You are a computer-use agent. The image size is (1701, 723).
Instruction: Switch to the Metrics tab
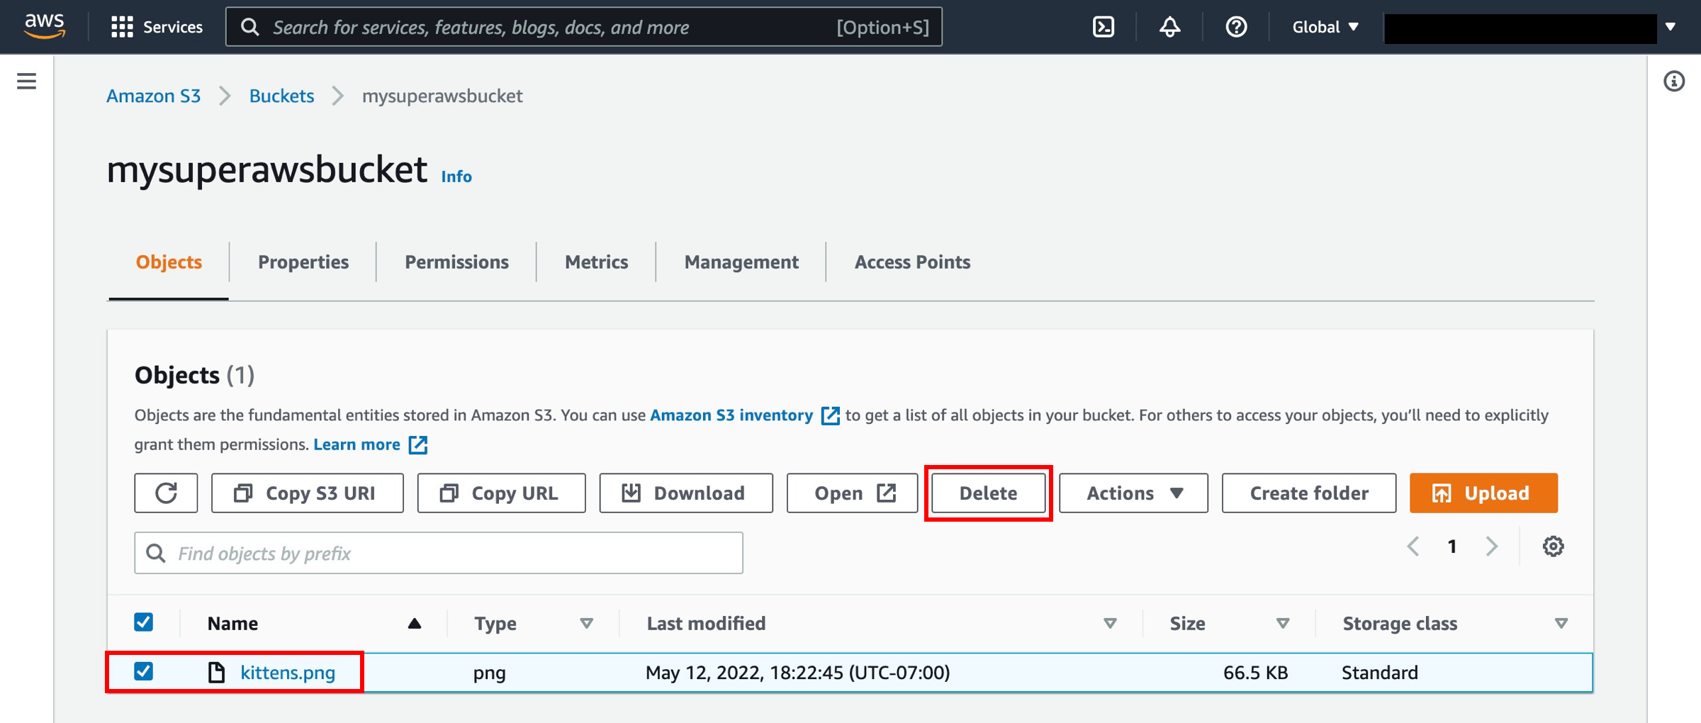596,262
